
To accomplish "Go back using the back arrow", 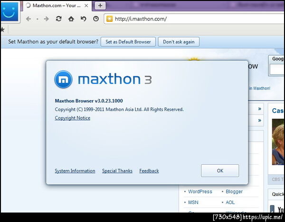I will click(x=28, y=19).
